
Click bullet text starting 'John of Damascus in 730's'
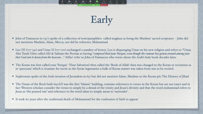102,40
